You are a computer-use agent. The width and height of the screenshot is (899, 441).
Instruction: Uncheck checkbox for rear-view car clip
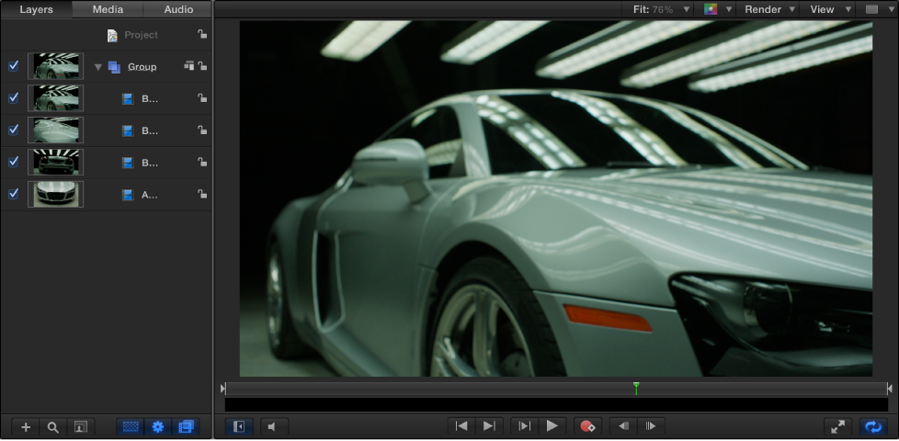13,162
